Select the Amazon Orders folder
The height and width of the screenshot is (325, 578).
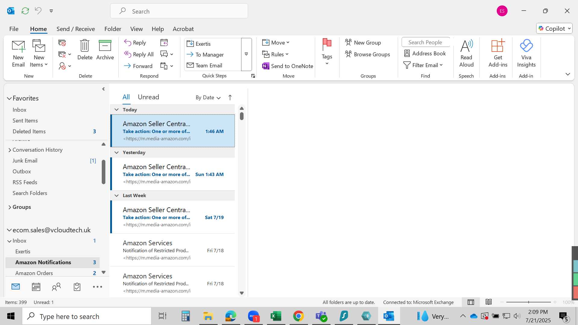53,273
